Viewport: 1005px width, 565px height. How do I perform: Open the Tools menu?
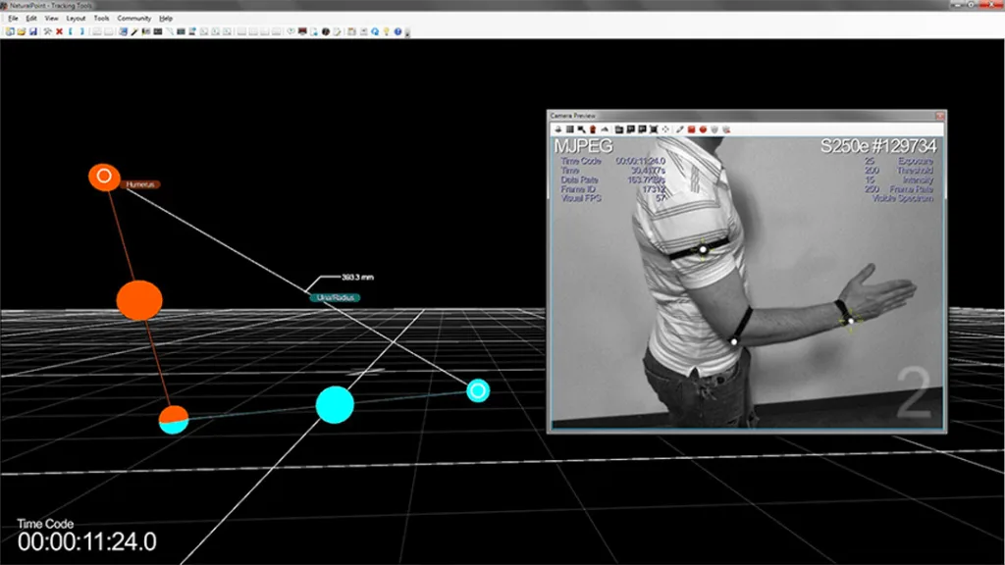click(x=101, y=19)
